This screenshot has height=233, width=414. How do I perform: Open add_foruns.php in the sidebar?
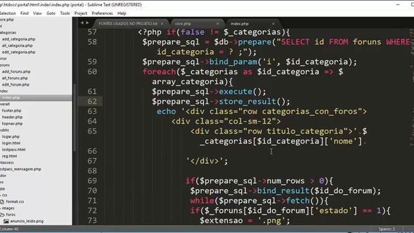[x=16, y=72]
